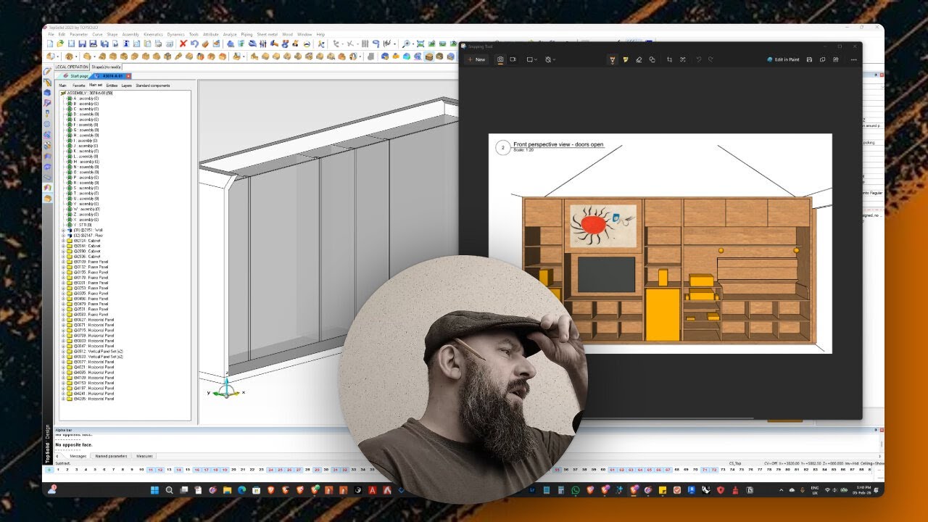Click the Search icon on the taskbar
The image size is (928, 522).
[170, 490]
